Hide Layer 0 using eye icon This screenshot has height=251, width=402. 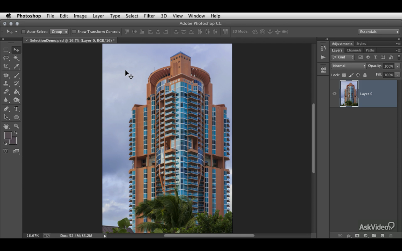(334, 94)
